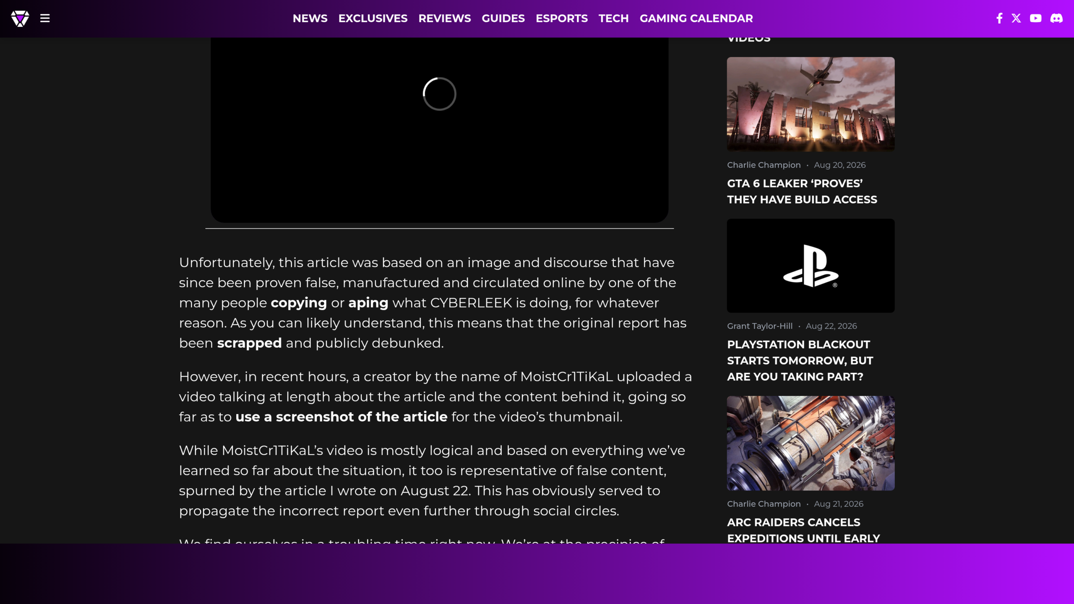Open the Facebook page icon

pos(999,18)
